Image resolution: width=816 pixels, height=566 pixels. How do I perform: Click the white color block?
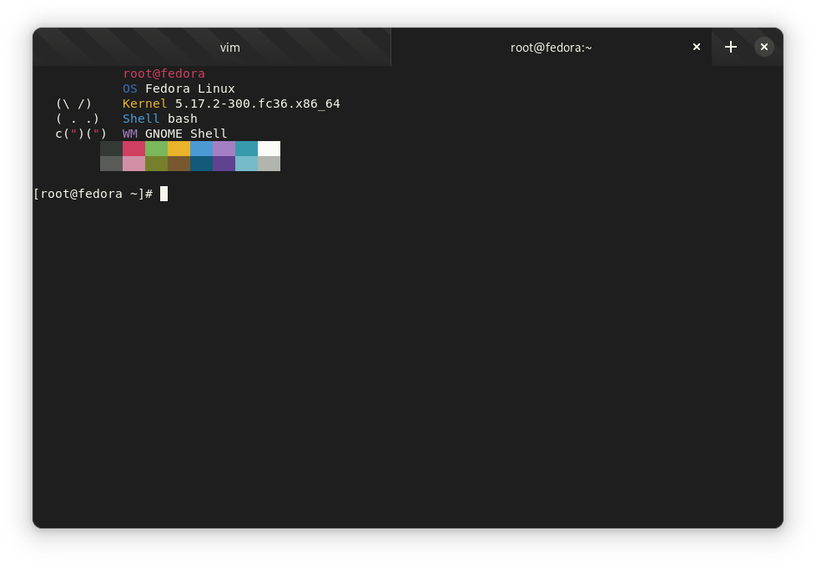[269, 149]
